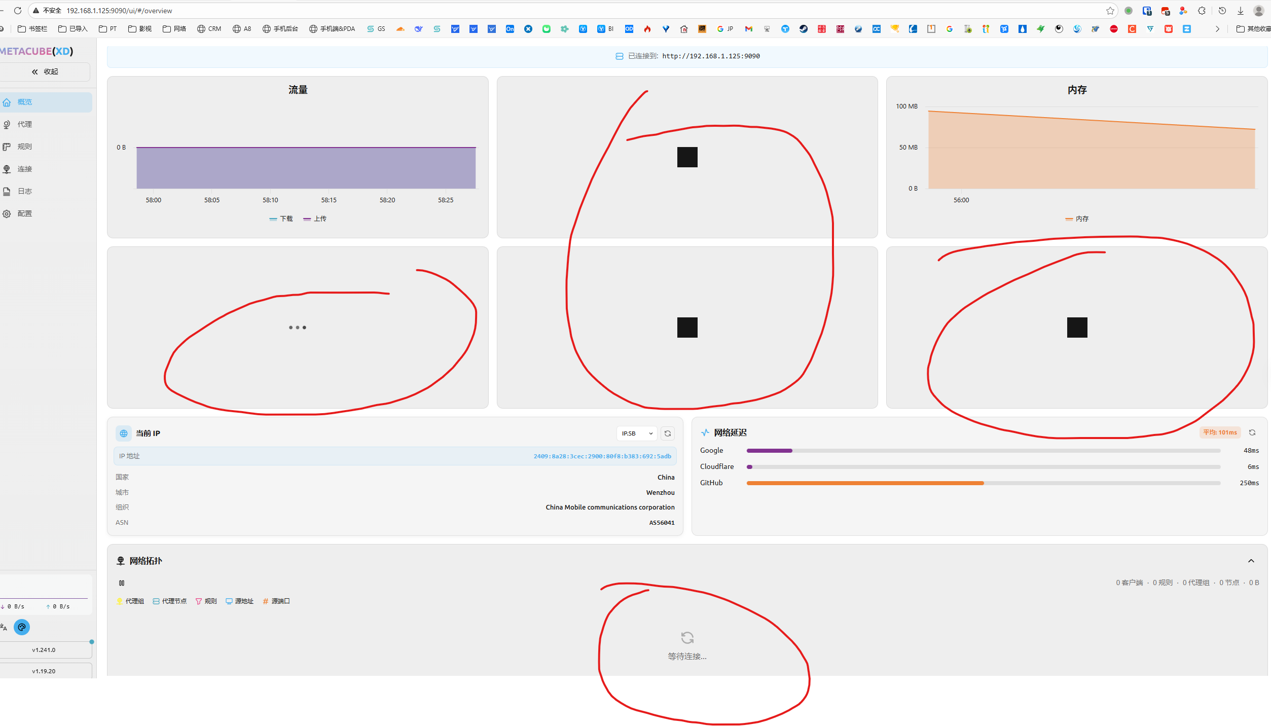This screenshot has width=1271, height=726.
Task: Open the IP.SB provider dropdown
Action: tap(637, 433)
